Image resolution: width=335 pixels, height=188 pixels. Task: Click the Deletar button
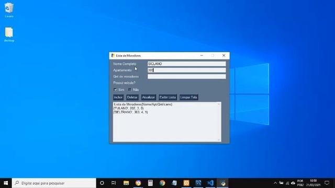(132, 98)
